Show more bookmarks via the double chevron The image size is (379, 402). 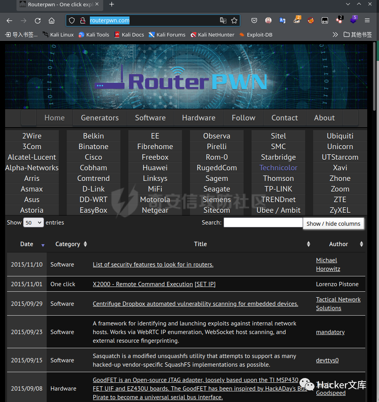click(335, 35)
